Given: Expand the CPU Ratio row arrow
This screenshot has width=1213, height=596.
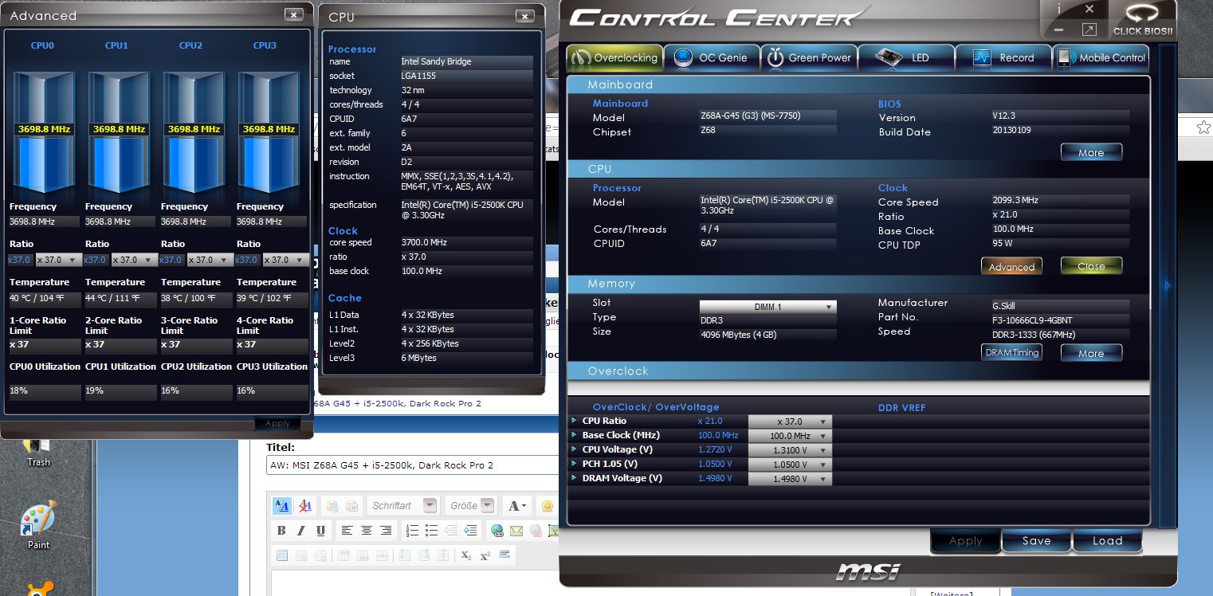Looking at the screenshot, I should (575, 420).
